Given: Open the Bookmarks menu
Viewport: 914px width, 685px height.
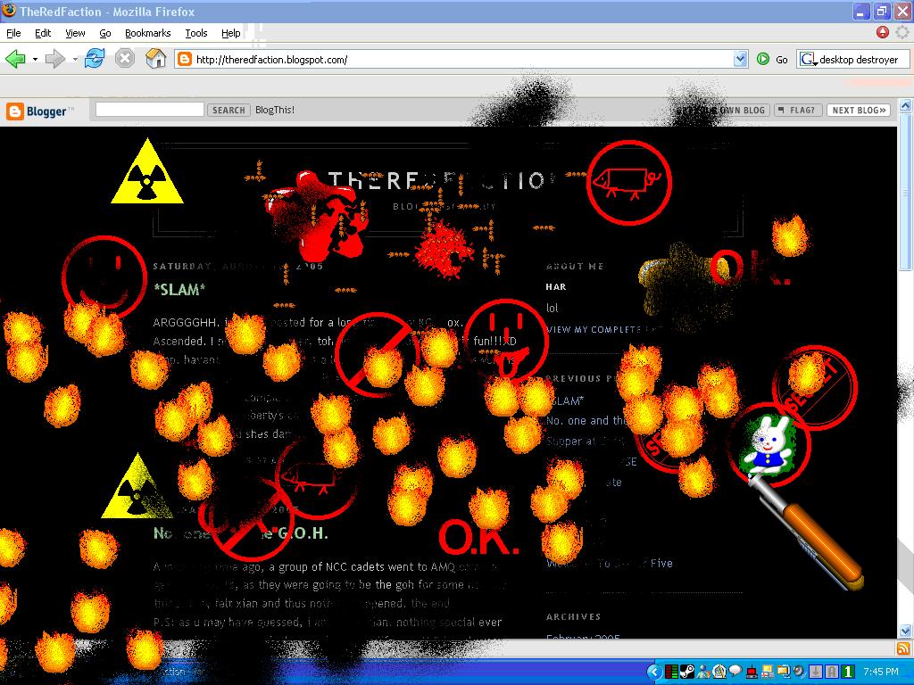Looking at the screenshot, I should pos(148,33).
